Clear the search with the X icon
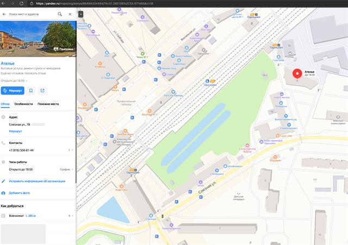 [70, 14]
